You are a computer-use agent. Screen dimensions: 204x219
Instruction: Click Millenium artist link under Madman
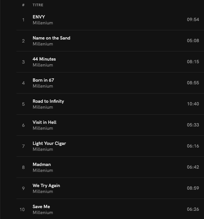tap(43, 171)
